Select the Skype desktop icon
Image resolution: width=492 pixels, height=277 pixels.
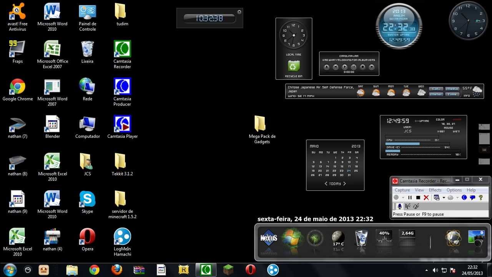[x=87, y=202]
